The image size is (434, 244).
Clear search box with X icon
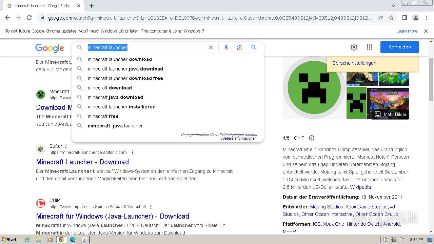[x=211, y=47]
